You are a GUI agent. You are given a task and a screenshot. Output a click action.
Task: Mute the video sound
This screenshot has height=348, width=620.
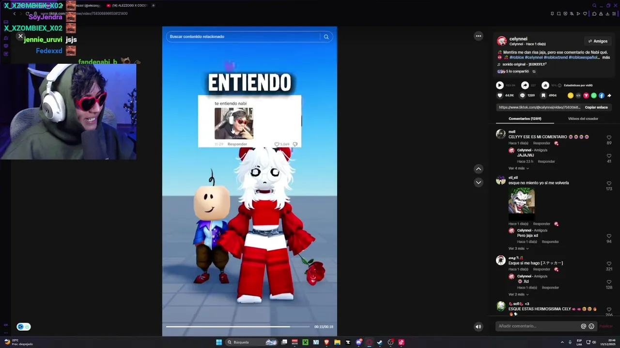click(479, 327)
